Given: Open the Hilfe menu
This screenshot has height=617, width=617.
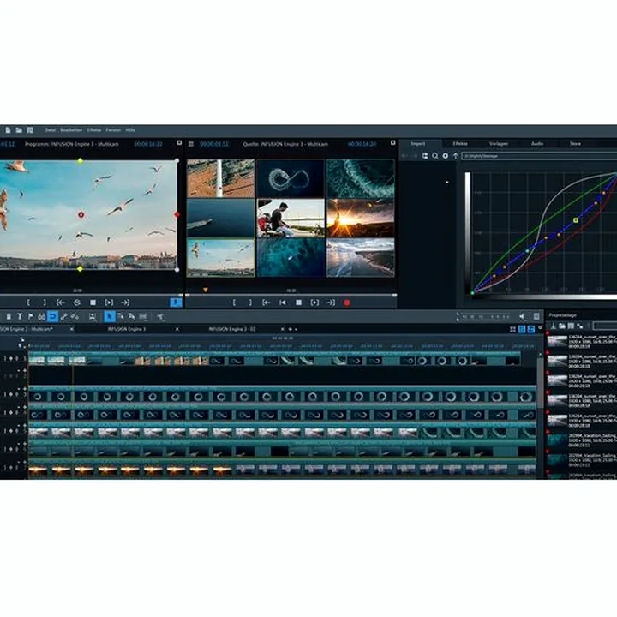Looking at the screenshot, I should tap(130, 130).
